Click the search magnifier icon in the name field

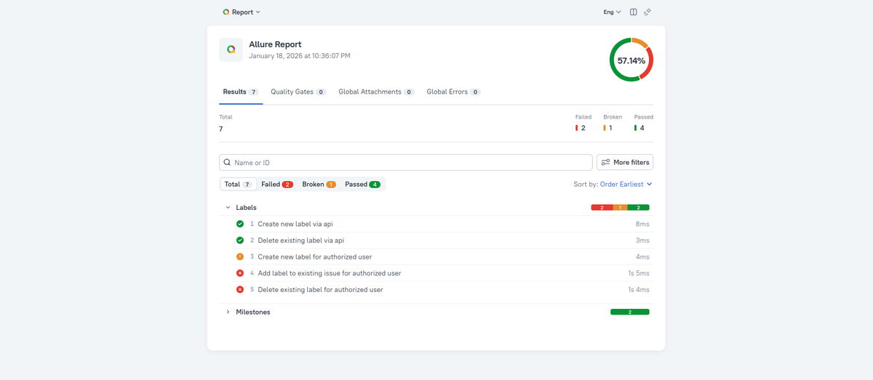228,163
